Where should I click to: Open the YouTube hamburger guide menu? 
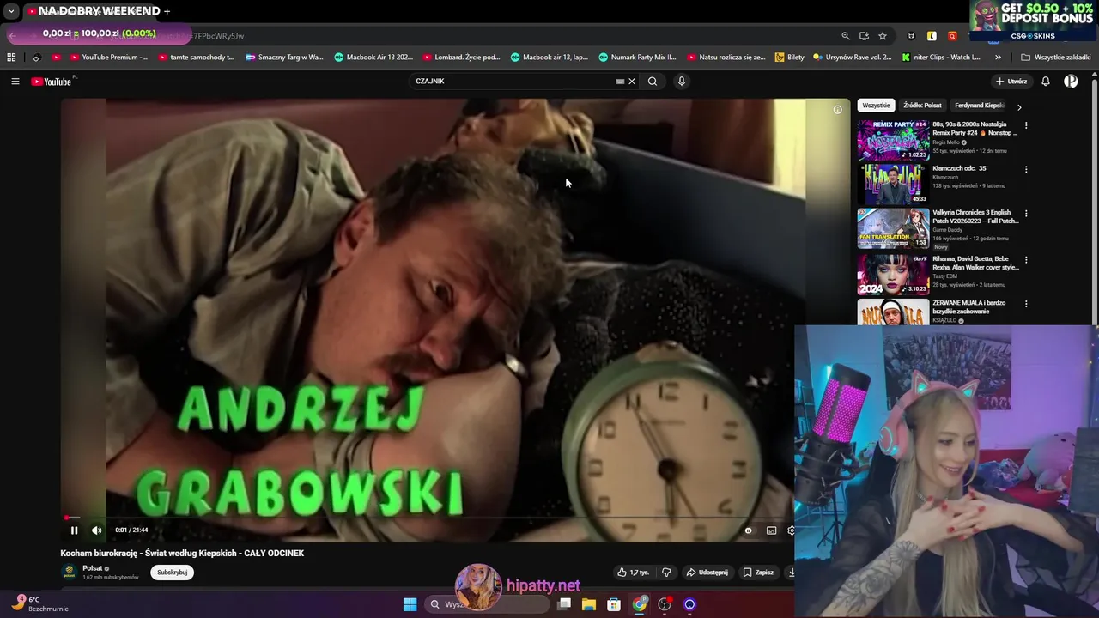tap(15, 82)
